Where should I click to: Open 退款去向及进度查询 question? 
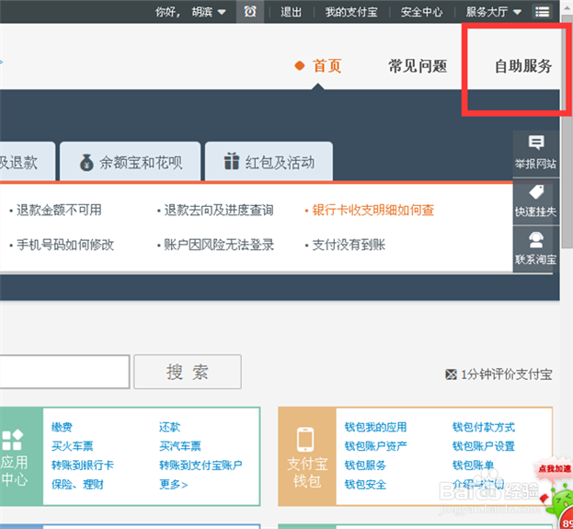pyautogui.click(x=219, y=210)
